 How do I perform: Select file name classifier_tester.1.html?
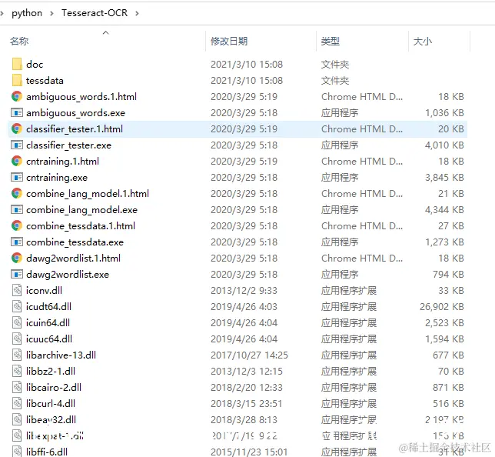[75, 129]
